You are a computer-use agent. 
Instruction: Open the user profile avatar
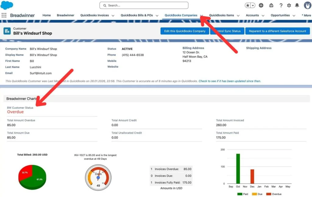[308, 5]
